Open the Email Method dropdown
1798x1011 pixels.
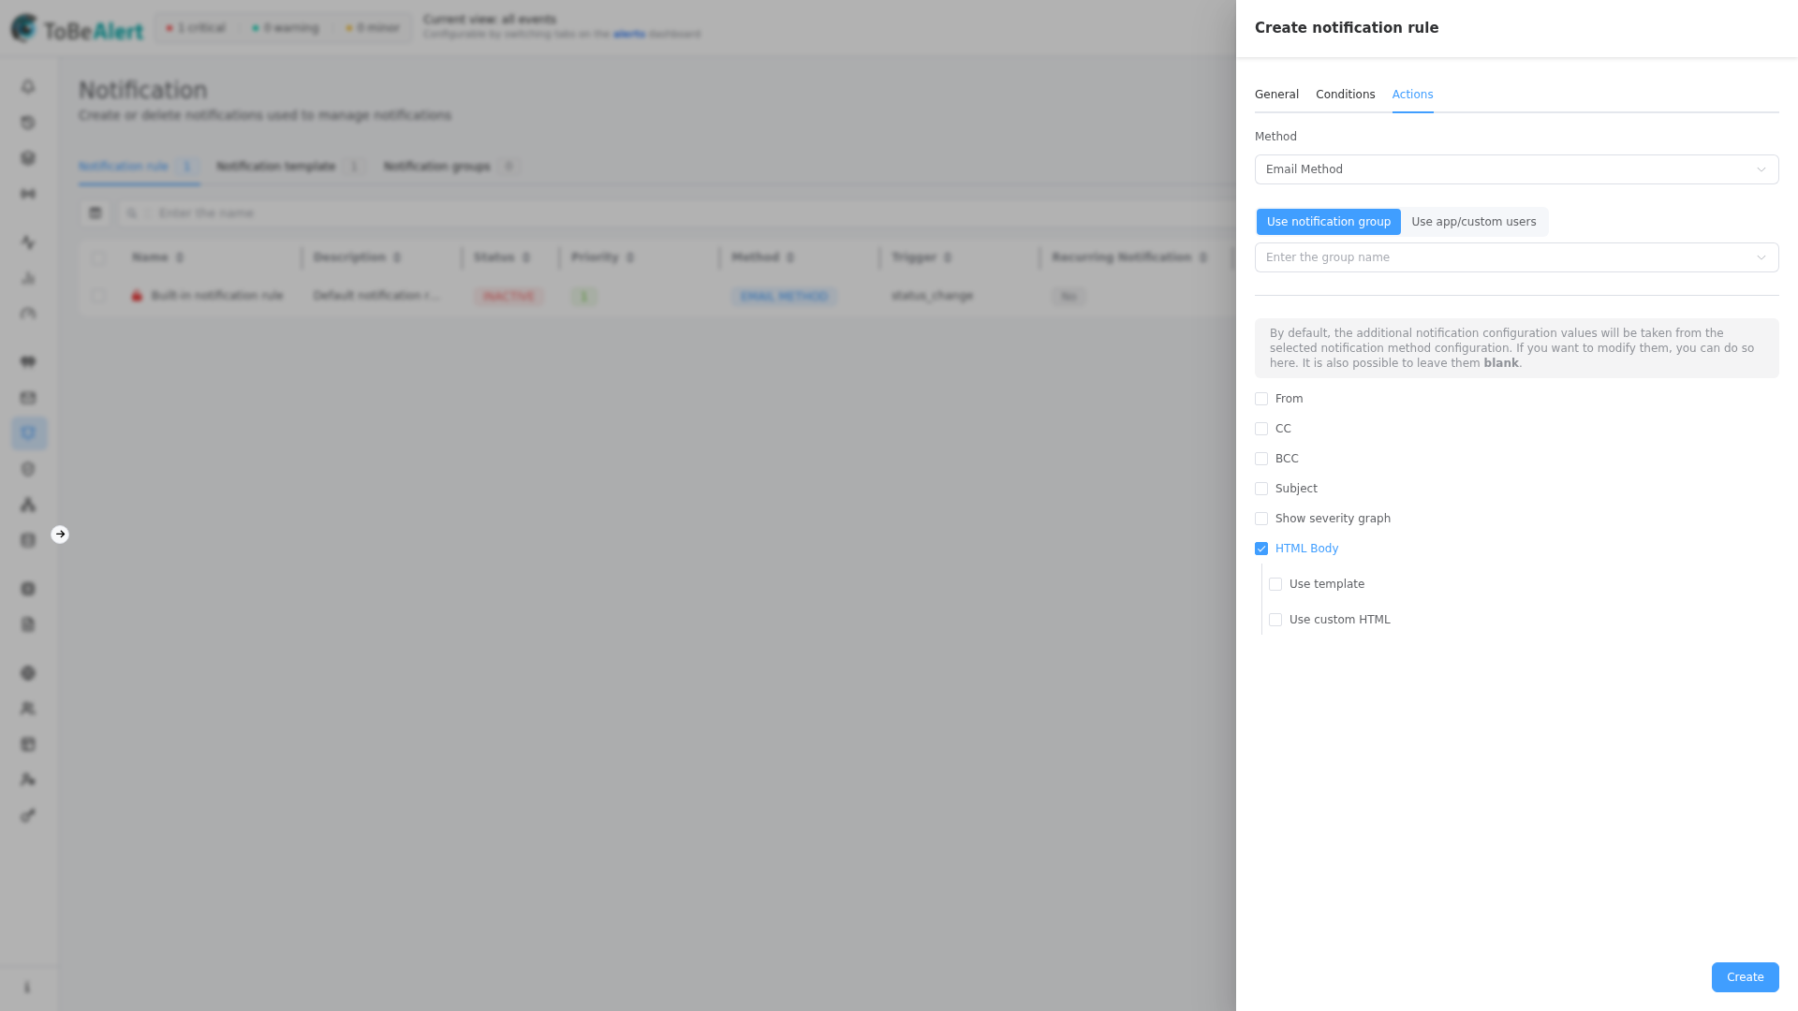[1516, 169]
